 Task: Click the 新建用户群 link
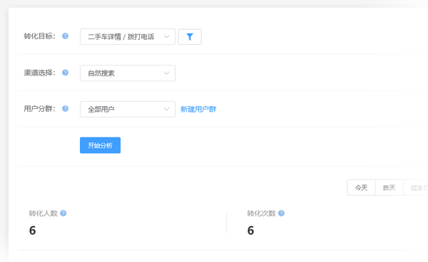pos(198,109)
